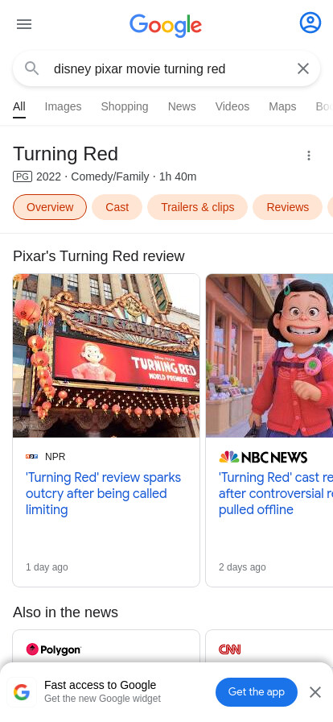Click the El Capitan theatre marquee thumbnail
Viewport: 333px width, 722px height.
click(x=106, y=355)
